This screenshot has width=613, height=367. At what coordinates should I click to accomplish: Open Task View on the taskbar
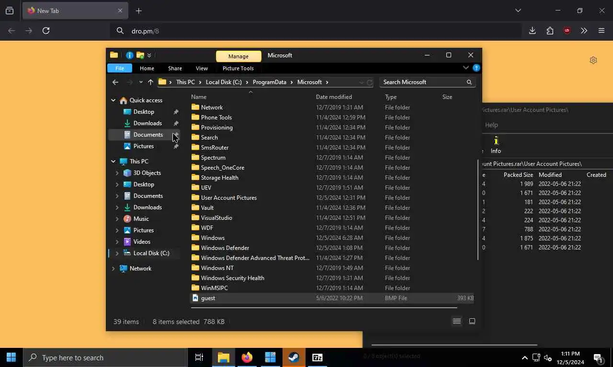click(199, 357)
